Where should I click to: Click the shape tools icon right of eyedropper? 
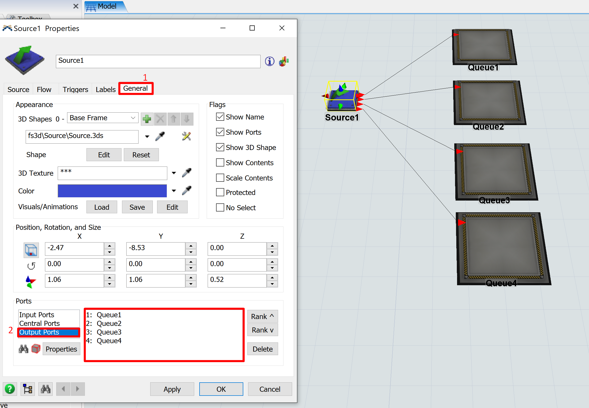point(186,137)
